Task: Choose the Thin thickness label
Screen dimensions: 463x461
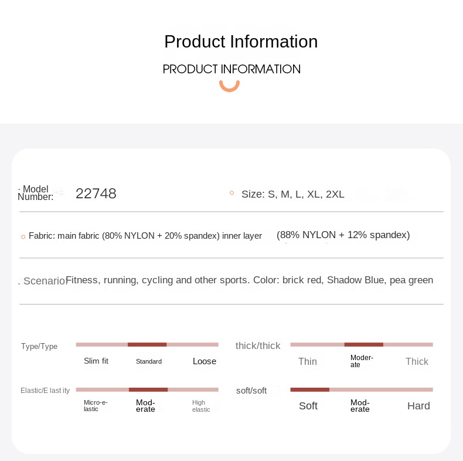Action: (x=307, y=361)
